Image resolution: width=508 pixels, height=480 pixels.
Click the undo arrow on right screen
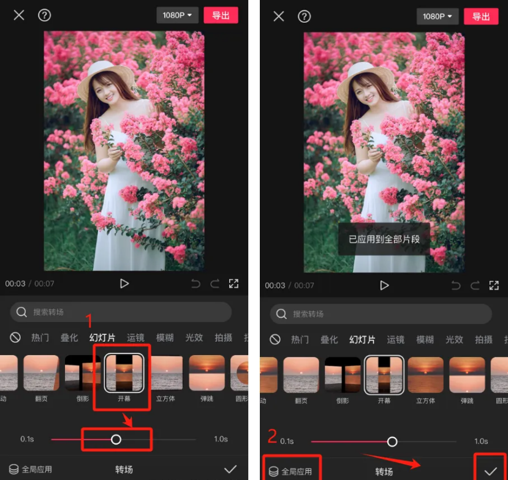pyautogui.click(x=456, y=285)
